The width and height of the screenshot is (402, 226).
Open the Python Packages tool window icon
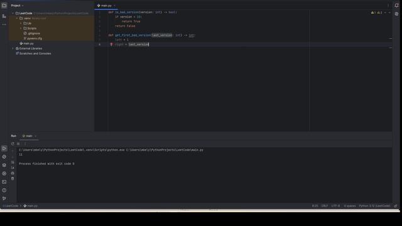tap(4, 157)
